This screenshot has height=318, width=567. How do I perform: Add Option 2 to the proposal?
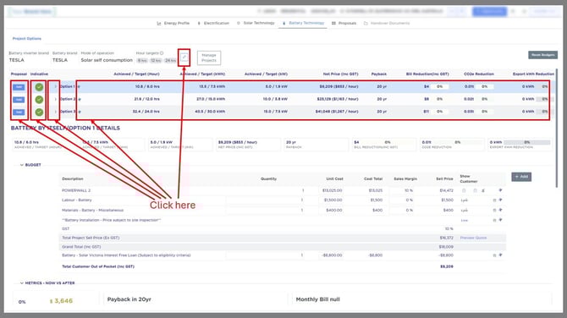click(x=19, y=100)
